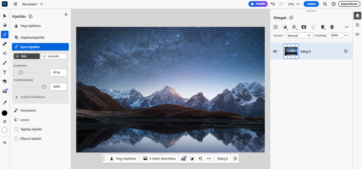The width and height of the screenshot is (362, 169).
Task: Open the Normál blend mode dropdown
Action: [x=299, y=36]
